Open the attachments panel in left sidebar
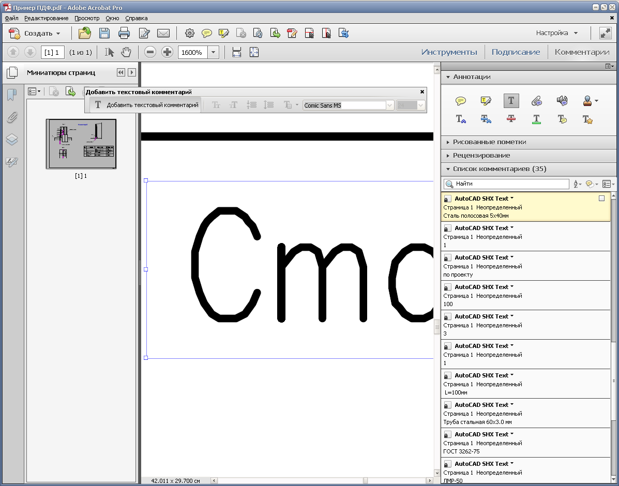The height and width of the screenshot is (486, 619). (12, 117)
